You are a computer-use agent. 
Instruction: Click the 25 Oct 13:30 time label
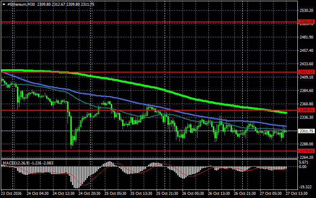(141, 194)
